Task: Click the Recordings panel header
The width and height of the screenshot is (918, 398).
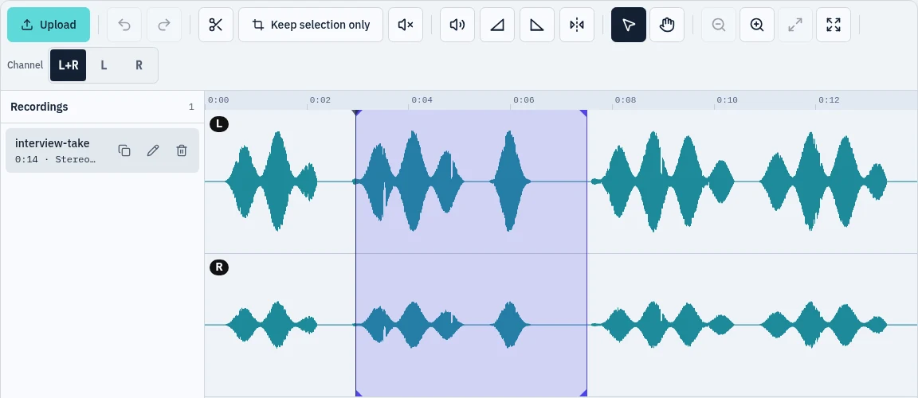Action: (x=103, y=107)
